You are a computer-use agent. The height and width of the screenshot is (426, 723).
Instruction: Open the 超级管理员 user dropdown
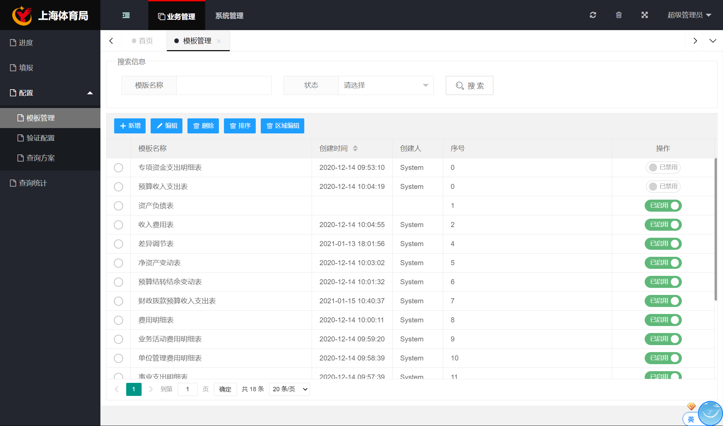(x=689, y=15)
